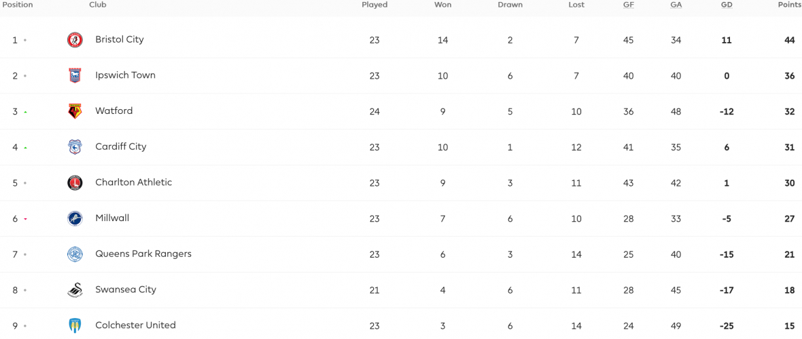Click the GD column header abbreviation

point(727,5)
